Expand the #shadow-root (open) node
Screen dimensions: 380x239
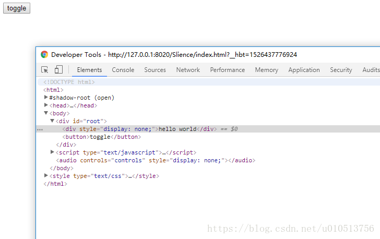tap(46, 97)
